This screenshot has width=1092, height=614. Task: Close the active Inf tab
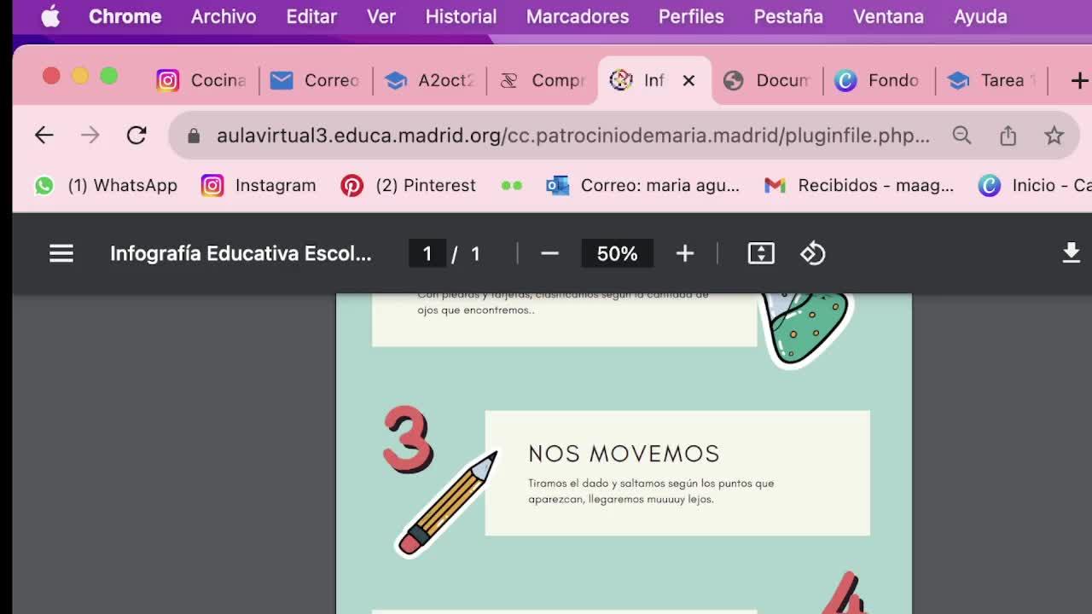pyautogui.click(x=688, y=80)
